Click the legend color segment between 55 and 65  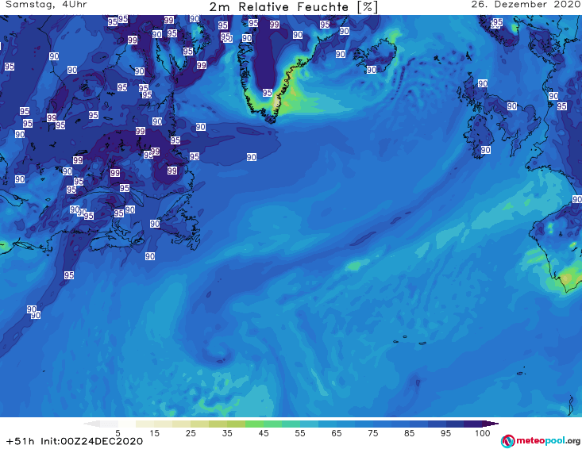tap(318, 424)
